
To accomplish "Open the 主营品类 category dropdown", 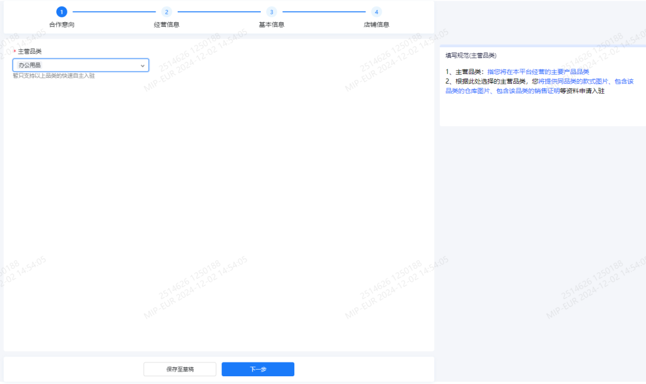I will (81, 65).
